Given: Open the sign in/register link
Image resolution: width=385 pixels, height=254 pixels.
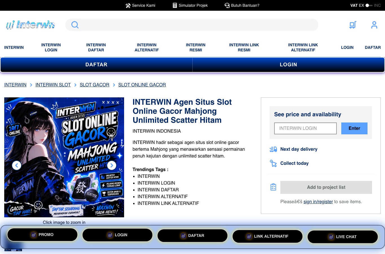Looking at the screenshot, I should (318, 202).
